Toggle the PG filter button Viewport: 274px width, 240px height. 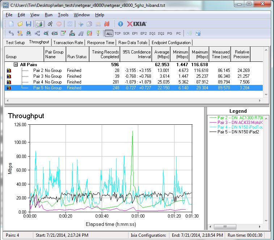coord(169,34)
